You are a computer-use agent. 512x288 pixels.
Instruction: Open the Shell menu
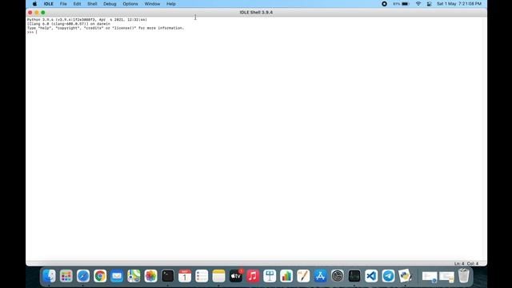(x=92, y=4)
